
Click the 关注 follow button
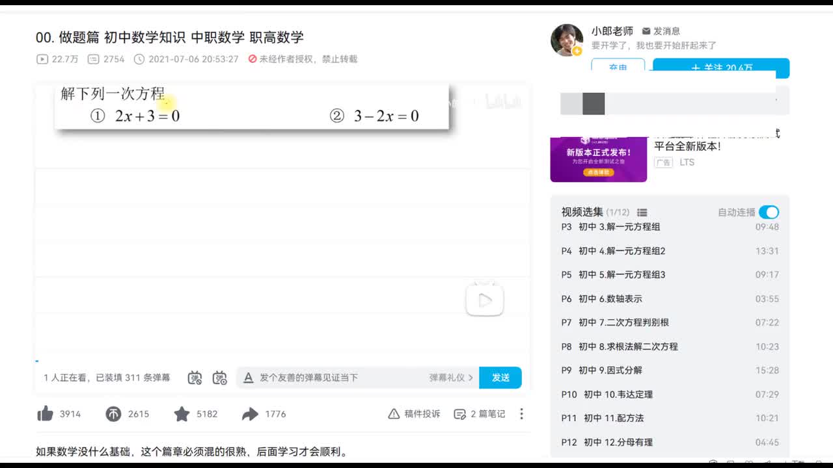(721, 68)
